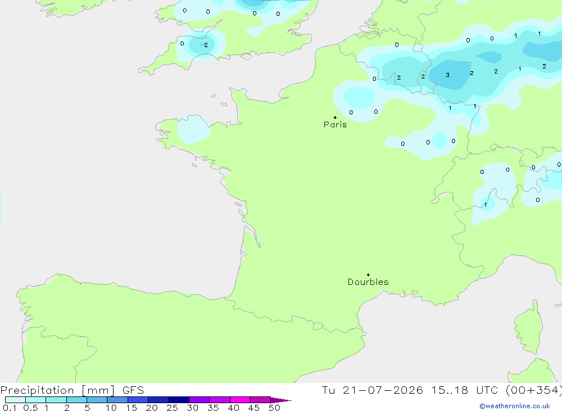Click the value '2' over southwest England

(x=206, y=45)
